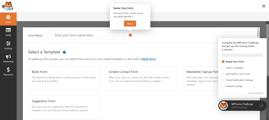The width and height of the screenshot is (269, 120).
Task: Click the blue dot next to Select a Template
Action: click(x=64, y=52)
